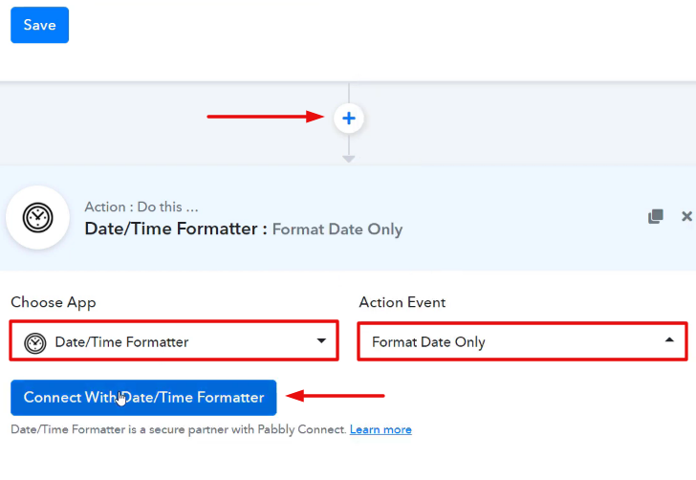
Task: Click the gray arrowhead below plus connector
Action: click(x=348, y=159)
